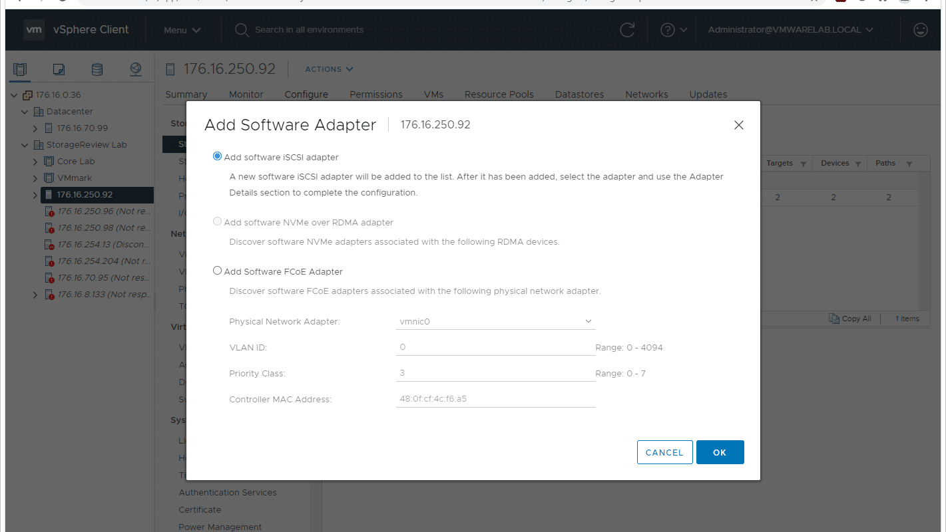Open the Menu dropdown
The height and width of the screenshot is (532, 946).
click(x=182, y=30)
